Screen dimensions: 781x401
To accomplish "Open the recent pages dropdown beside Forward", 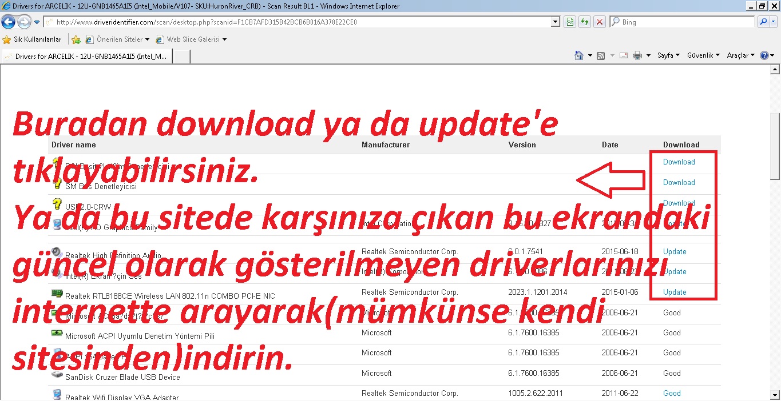I will point(37,22).
